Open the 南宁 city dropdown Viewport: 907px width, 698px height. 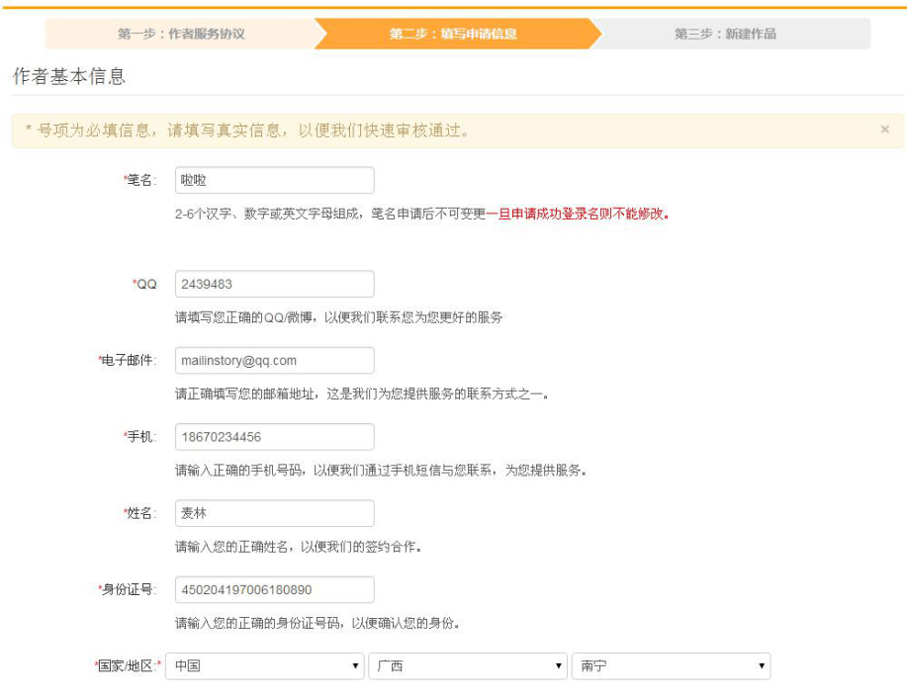click(x=671, y=666)
